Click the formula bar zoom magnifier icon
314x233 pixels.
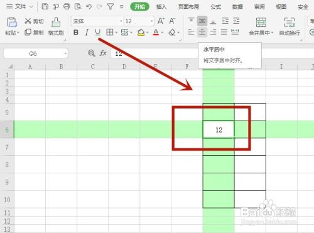pyautogui.click(x=92, y=53)
